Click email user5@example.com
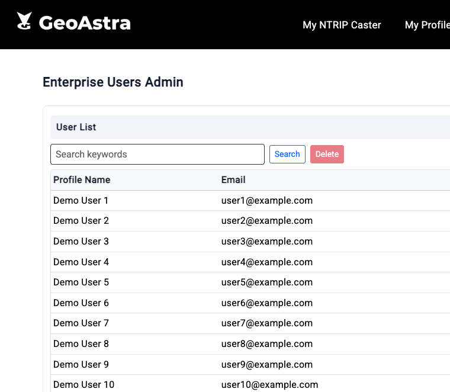450x392 pixels. (266, 282)
